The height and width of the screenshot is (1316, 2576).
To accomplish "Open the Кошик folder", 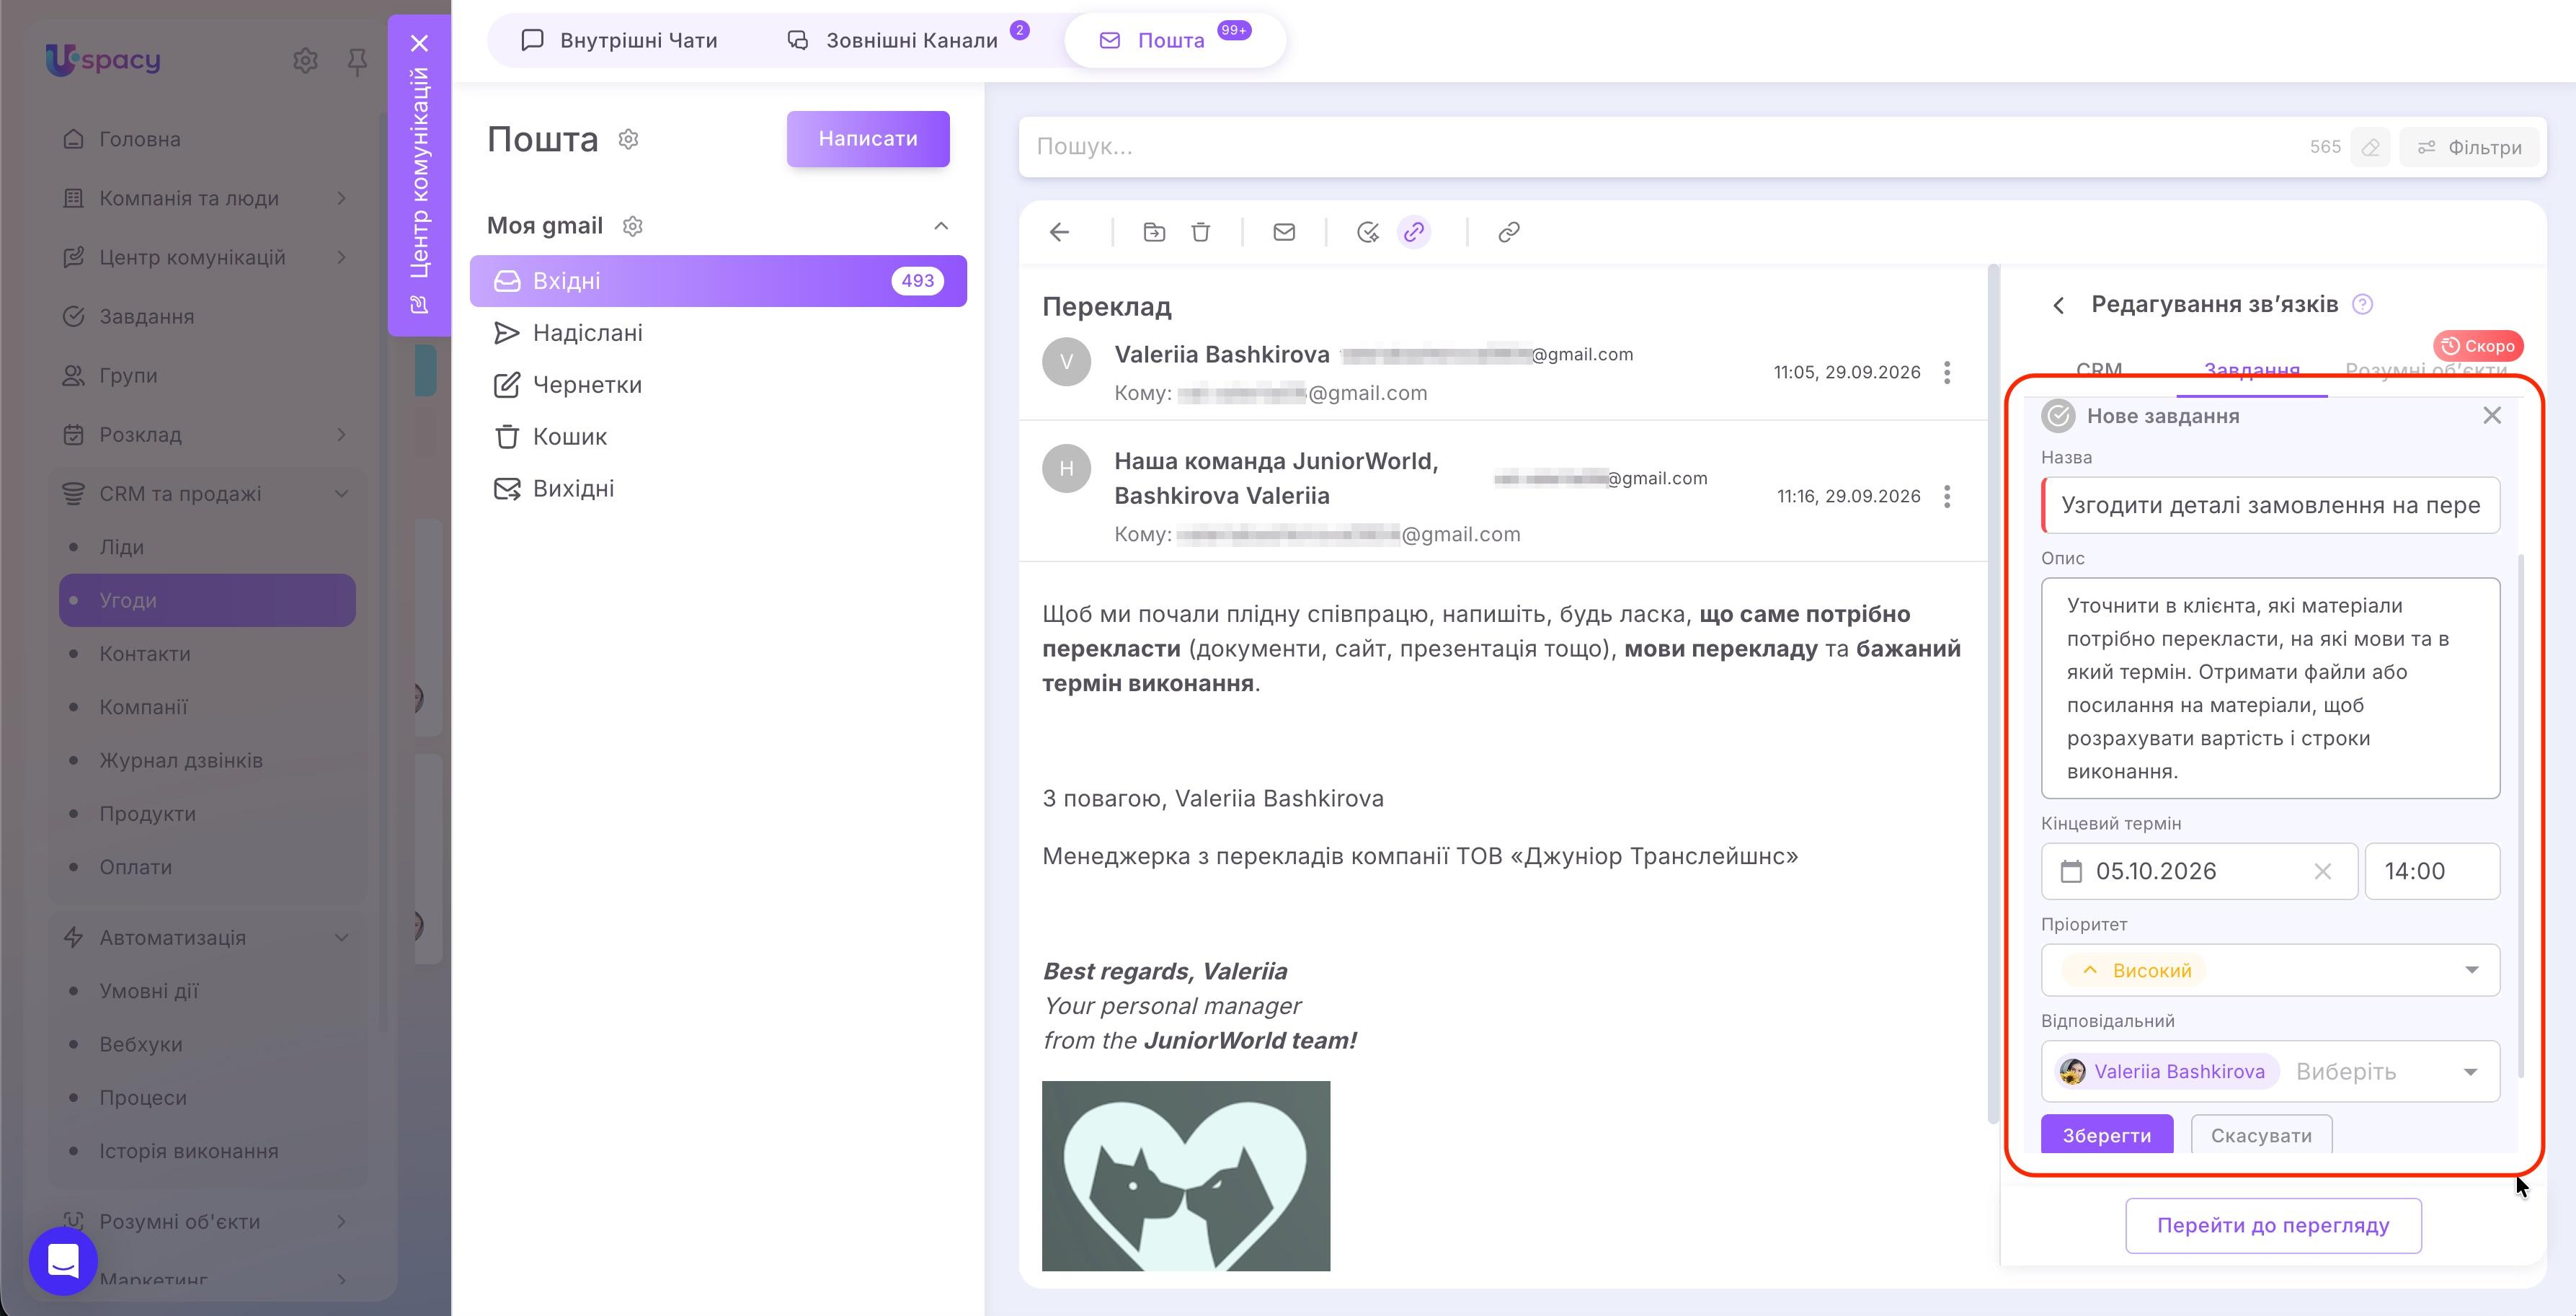I will click(718, 437).
